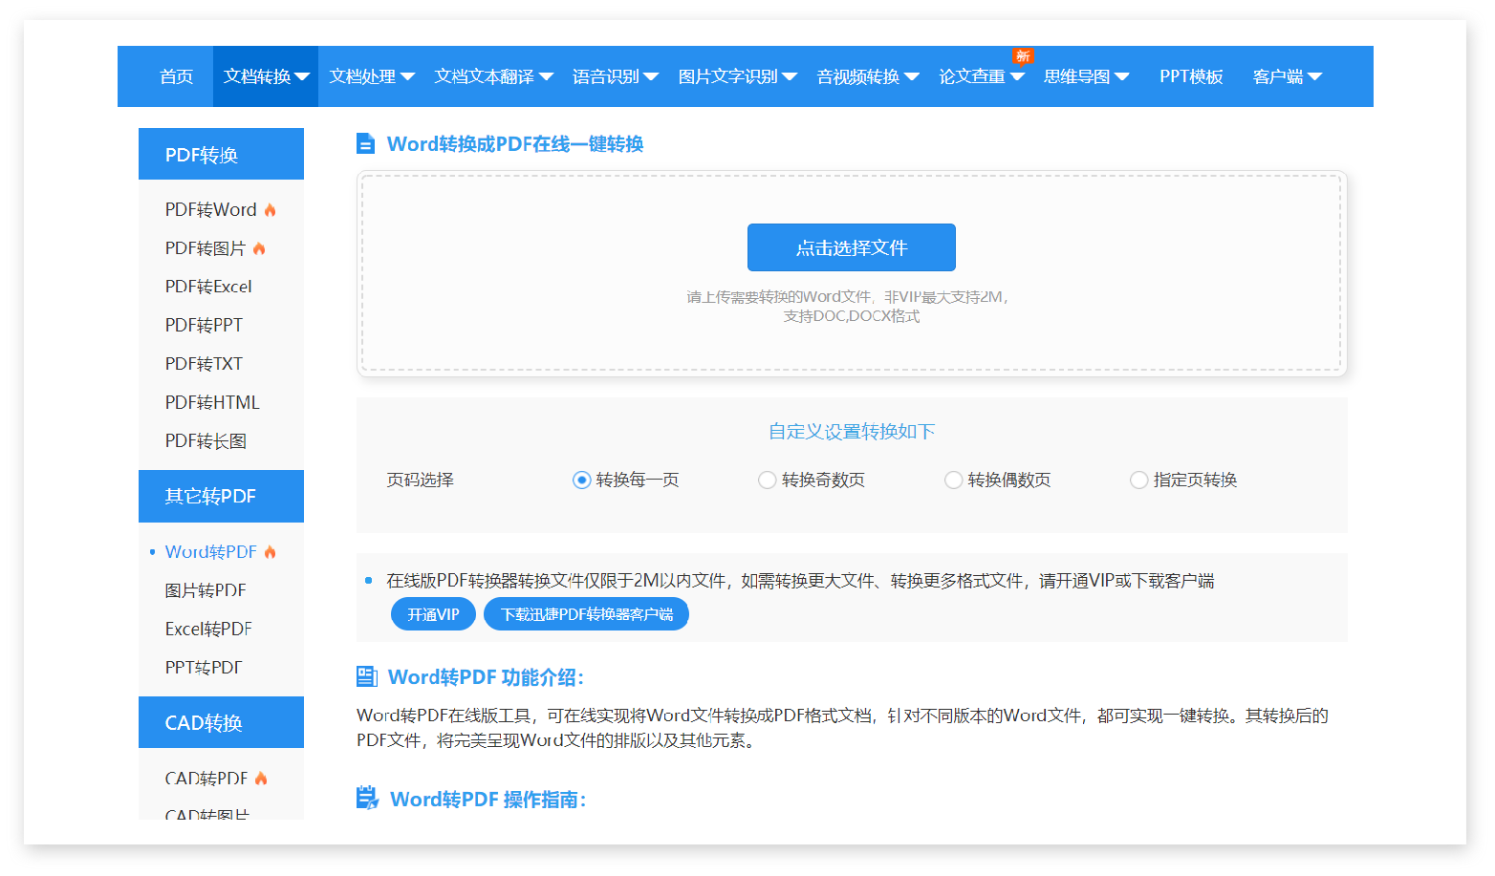Click the Word转PDF 功能介绍 heading text
Image resolution: width=1495 pixels, height=876 pixels.
[x=486, y=677]
